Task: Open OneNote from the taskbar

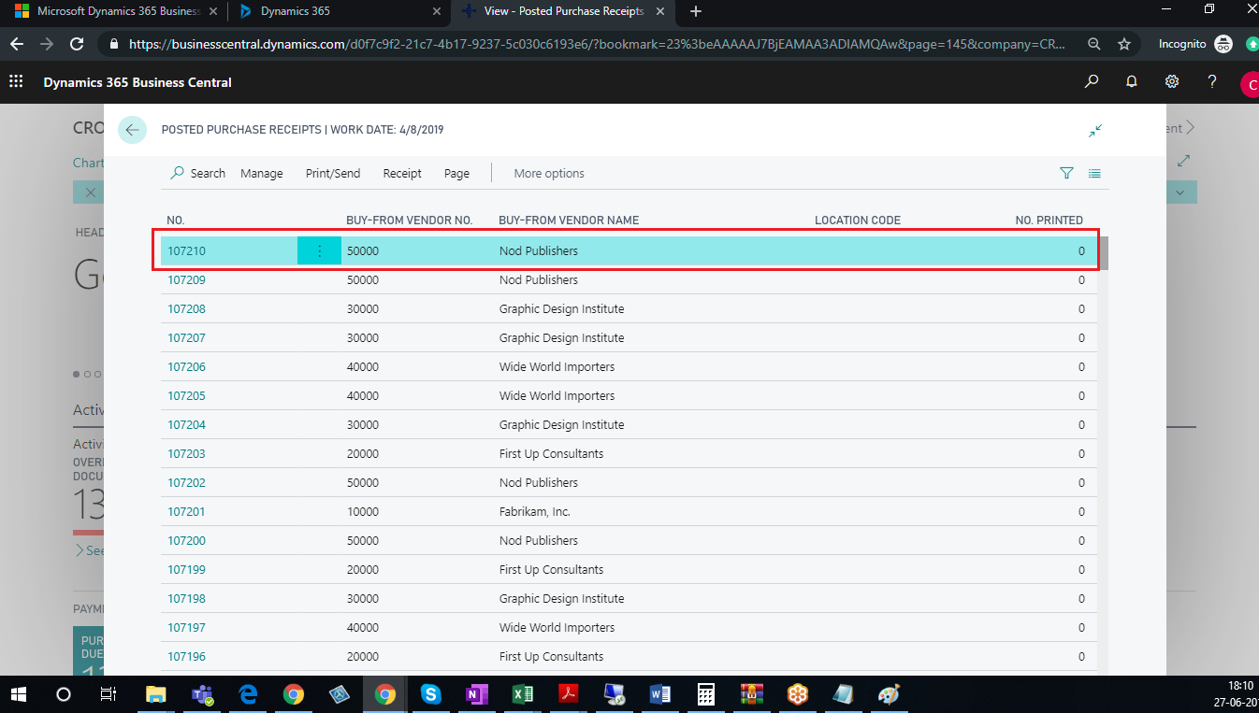Action: point(476,694)
